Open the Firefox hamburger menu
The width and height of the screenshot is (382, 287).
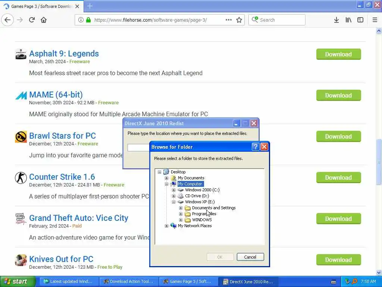375,20
